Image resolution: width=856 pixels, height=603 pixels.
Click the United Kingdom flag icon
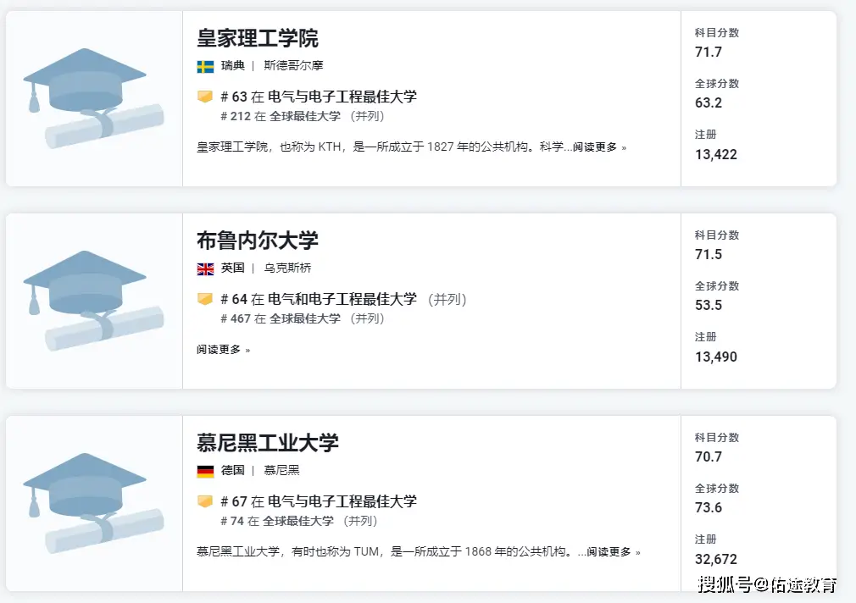[205, 268]
